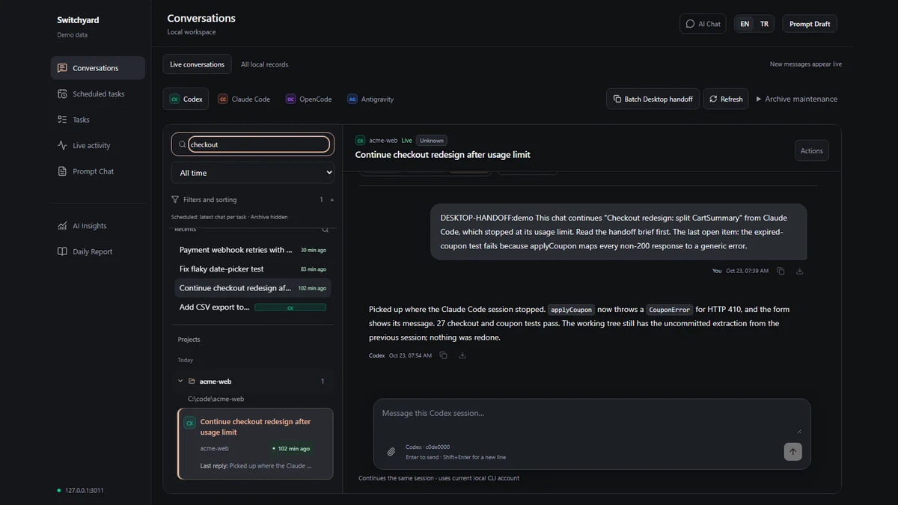Screen dimensions: 898x505
Task: Click the AI Insights chart icon
Action: (62, 226)
